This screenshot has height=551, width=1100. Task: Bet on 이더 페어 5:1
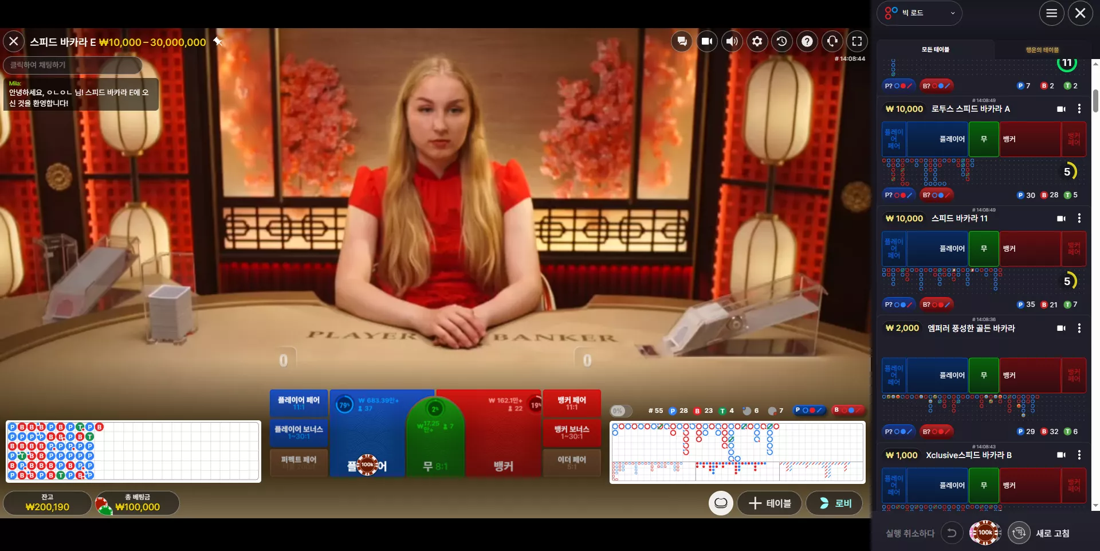[x=572, y=462]
